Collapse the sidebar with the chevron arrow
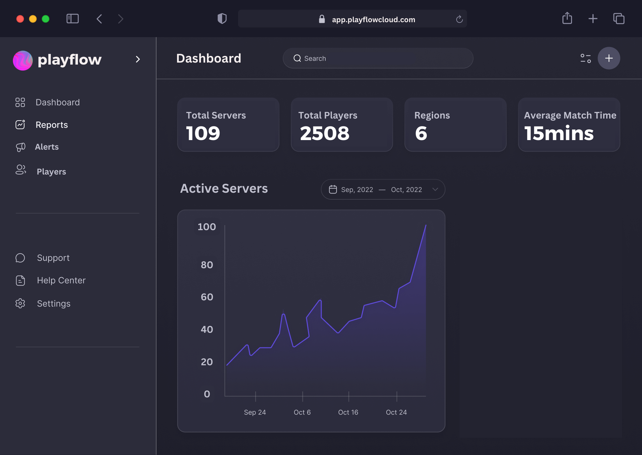The height and width of the screenshot is (455, 642). [x=138, y=59]
